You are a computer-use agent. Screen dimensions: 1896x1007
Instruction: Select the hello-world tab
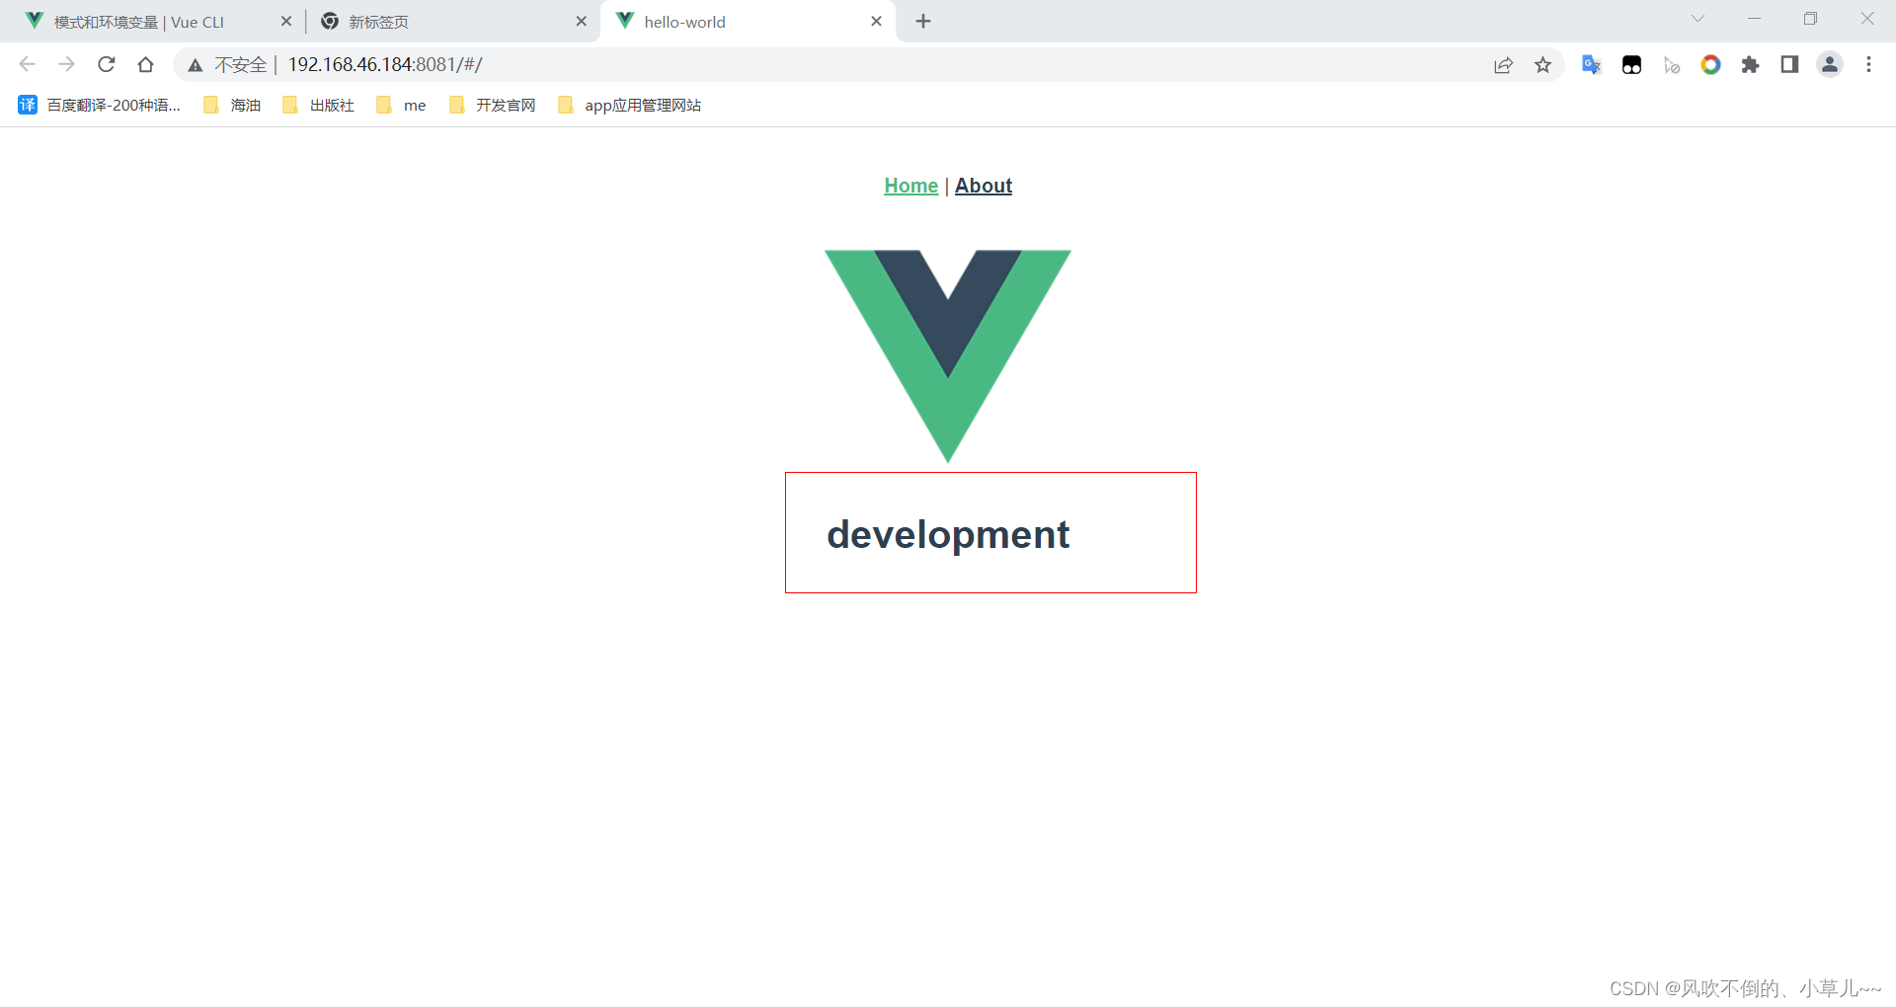(748, 22)
